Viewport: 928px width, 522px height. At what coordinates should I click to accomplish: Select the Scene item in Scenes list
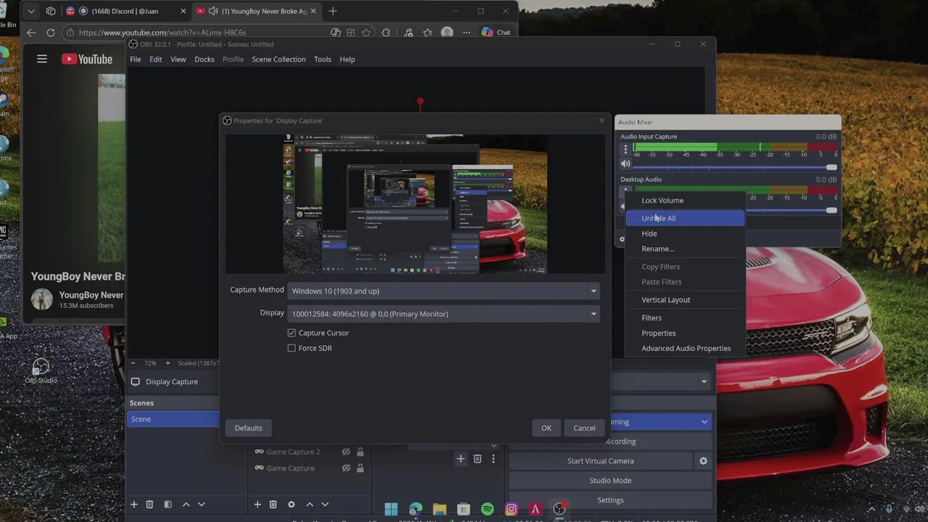pos(173,419)
